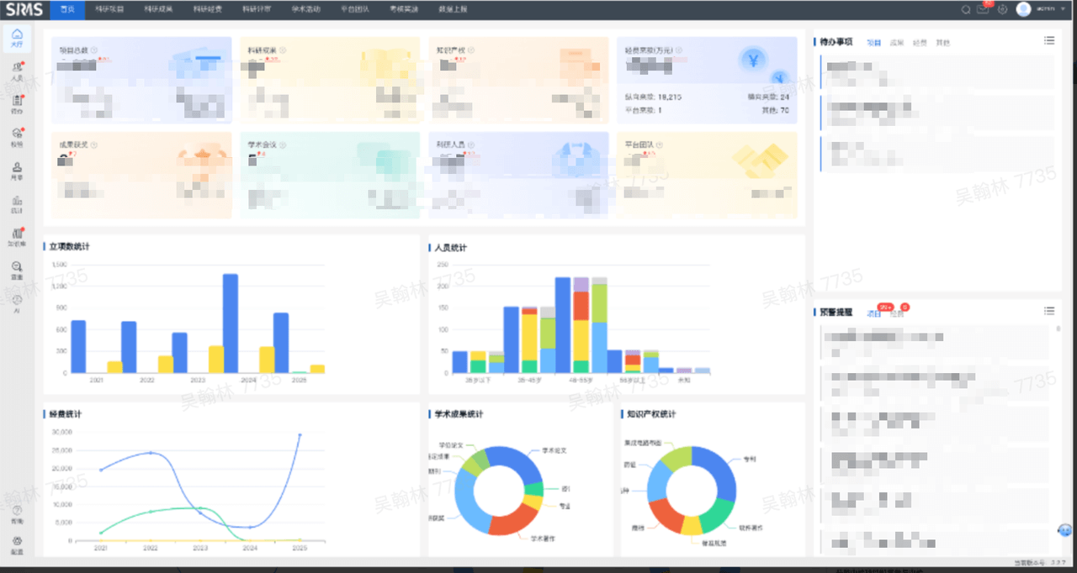Open 人员 in the left sidebar

click(17, 71)
